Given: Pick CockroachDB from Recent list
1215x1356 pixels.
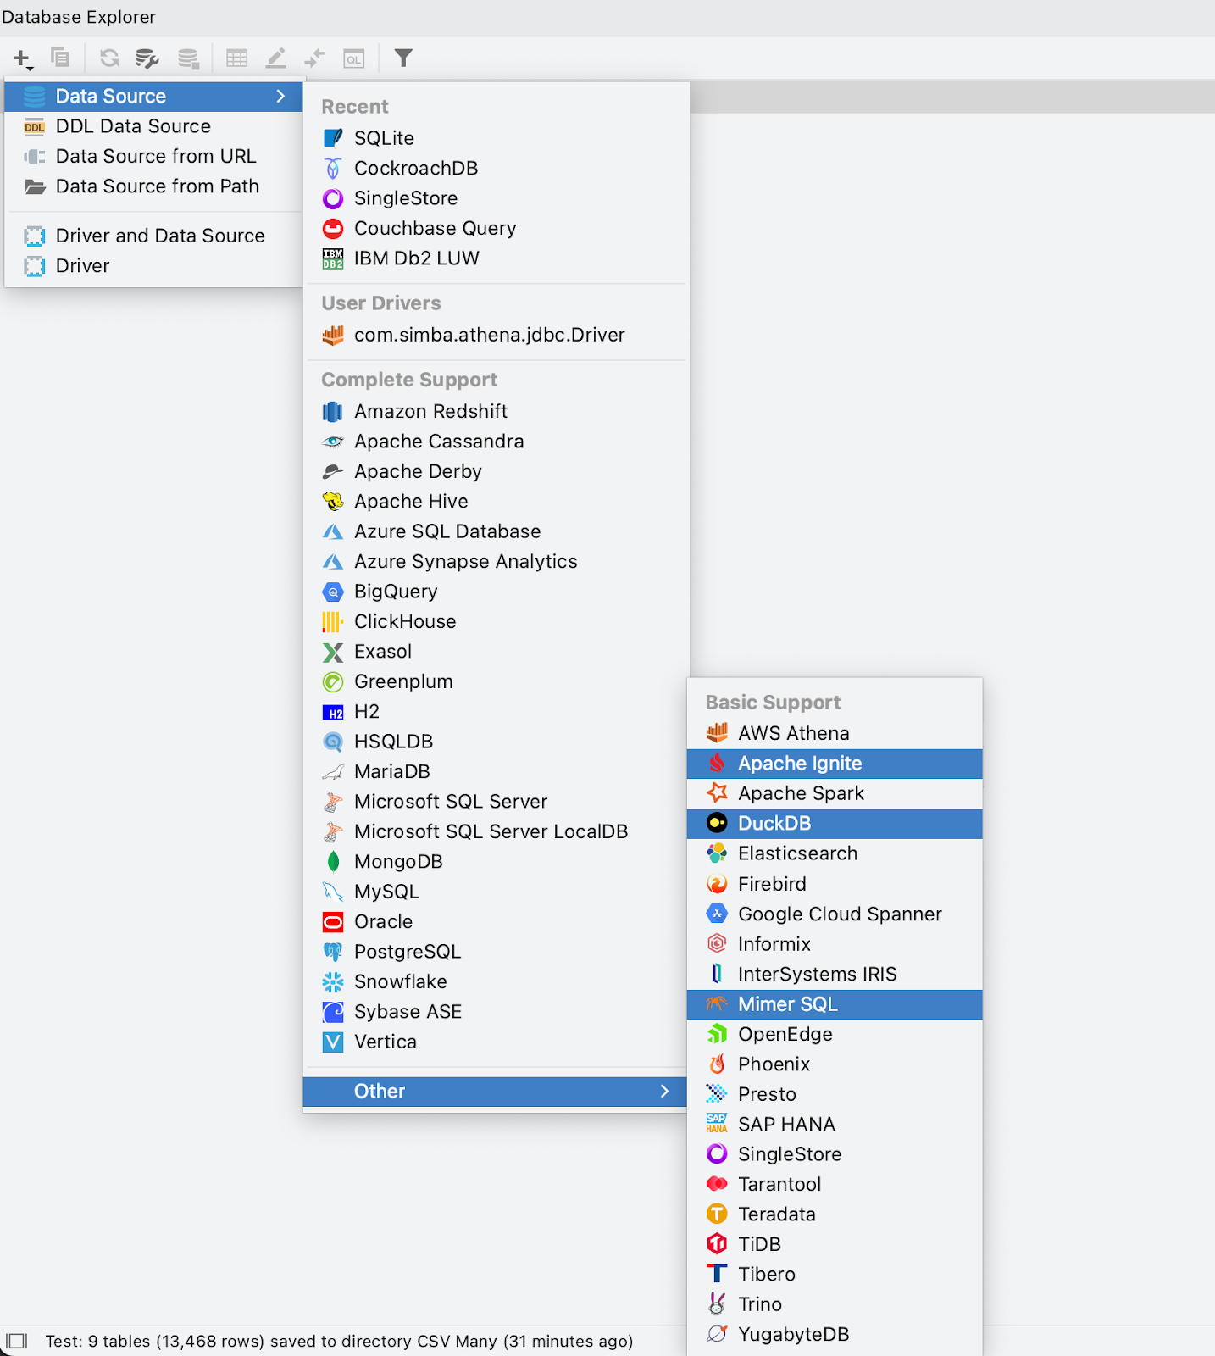Looking at the screenshot, I should coord(497,169).
